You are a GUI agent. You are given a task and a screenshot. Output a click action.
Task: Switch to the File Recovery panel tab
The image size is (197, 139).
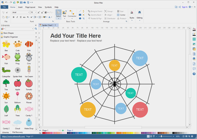click(18, 132)
